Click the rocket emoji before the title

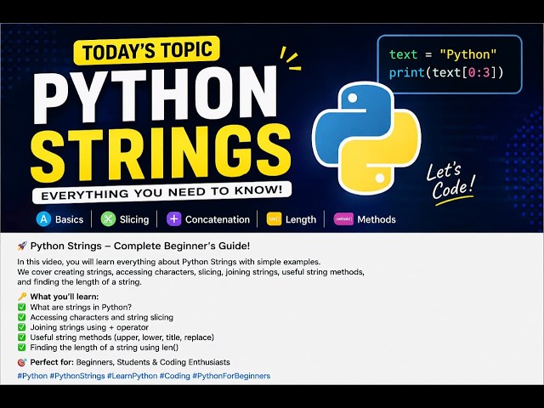[x=22, y=246]
